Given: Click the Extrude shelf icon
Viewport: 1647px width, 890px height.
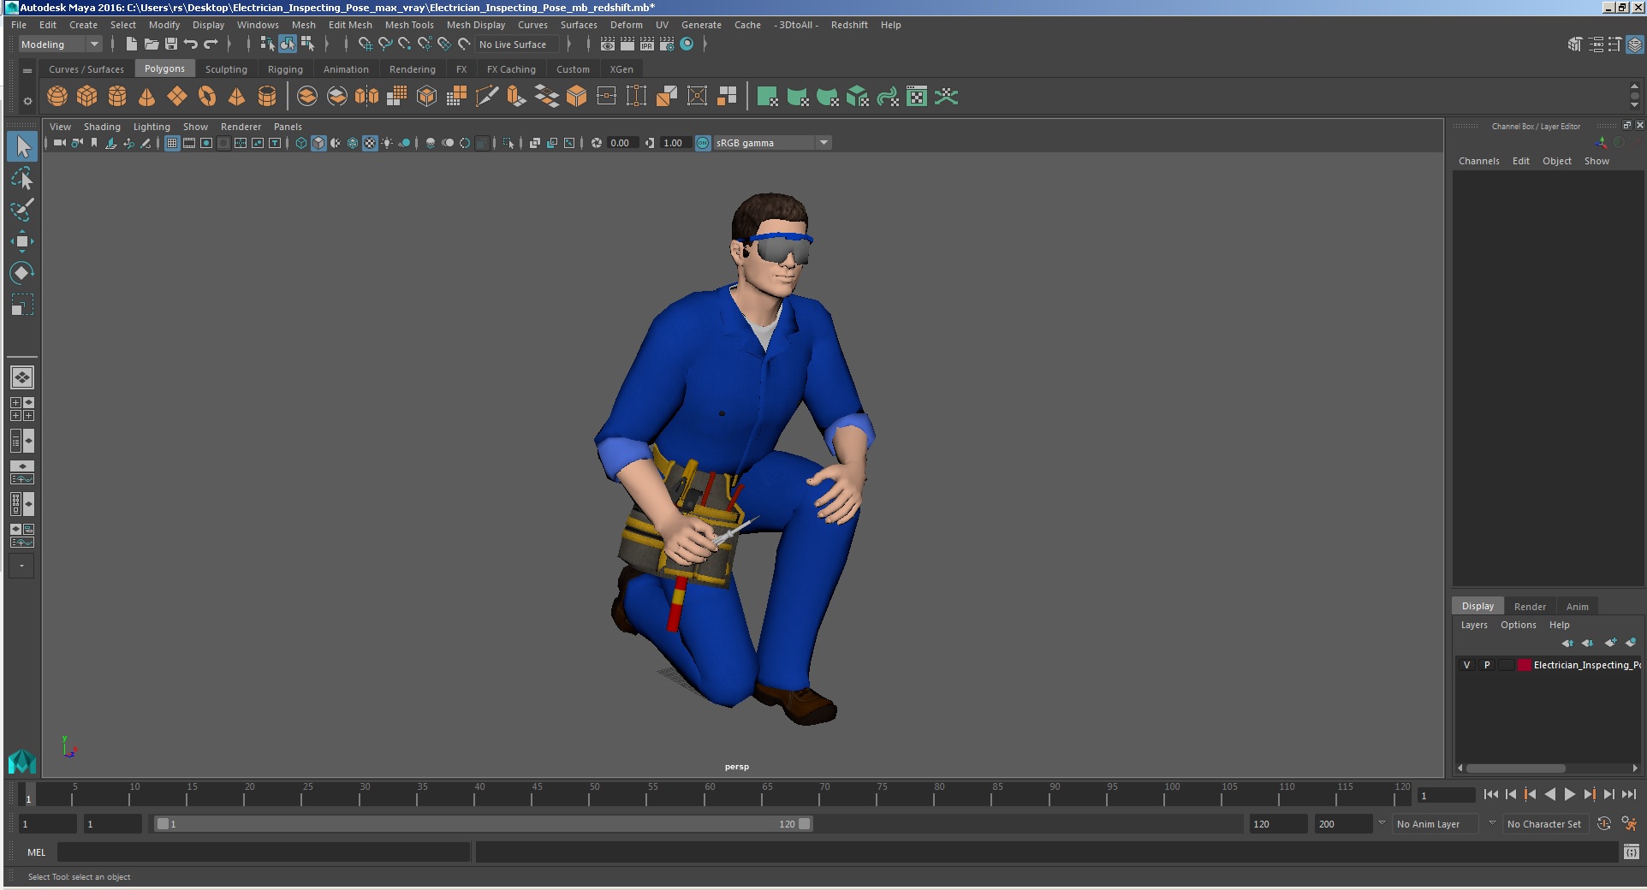Looking at the screenshot, I should [x=516, y=97].
